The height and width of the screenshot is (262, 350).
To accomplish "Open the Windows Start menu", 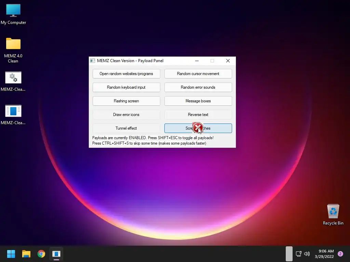I will pyautogui.click(x=11, y=254).
